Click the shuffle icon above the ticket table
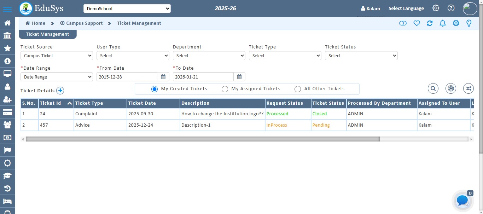The height and width of the screenshot is (214, 483). 468,88
